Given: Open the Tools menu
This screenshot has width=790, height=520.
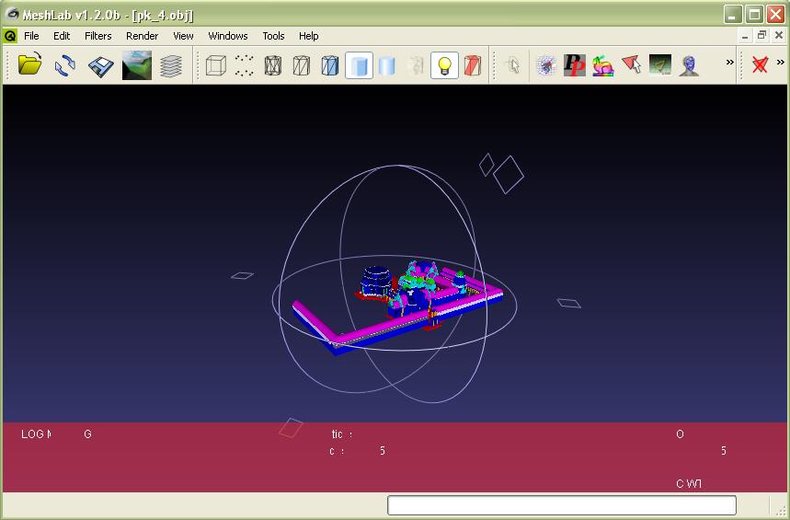Looking at the screenshot, I should (273, 36).
